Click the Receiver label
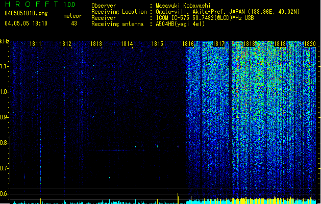Screen dimensions: 321x204 tap(104, 18)
